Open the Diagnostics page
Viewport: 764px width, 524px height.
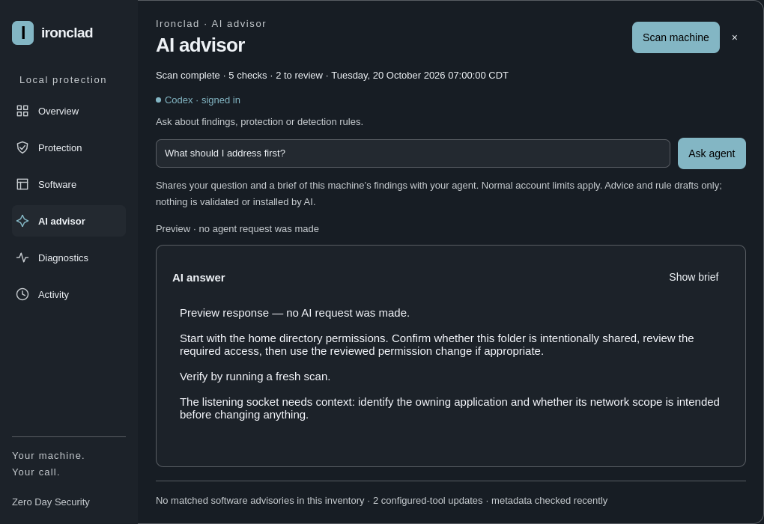(69, 258)
